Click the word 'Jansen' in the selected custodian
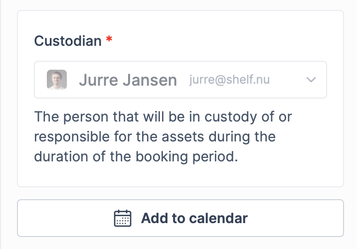Image resolution: width=357 pixels, height=249 pixels. 150,80
